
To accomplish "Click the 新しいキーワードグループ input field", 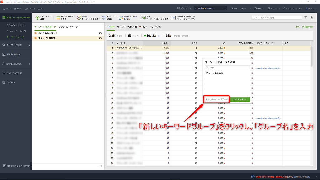I will tap(217, 99).
